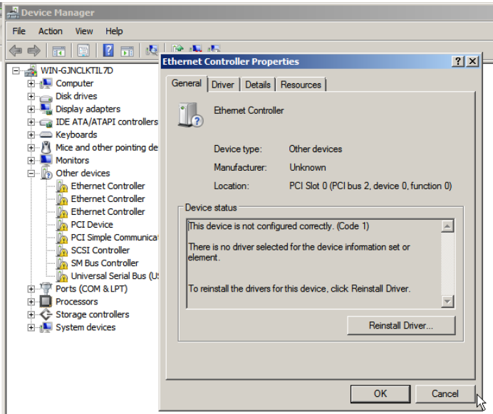The image size is (493, 414).
Task: Collapse the Other devices node
Action: [31, 174]
